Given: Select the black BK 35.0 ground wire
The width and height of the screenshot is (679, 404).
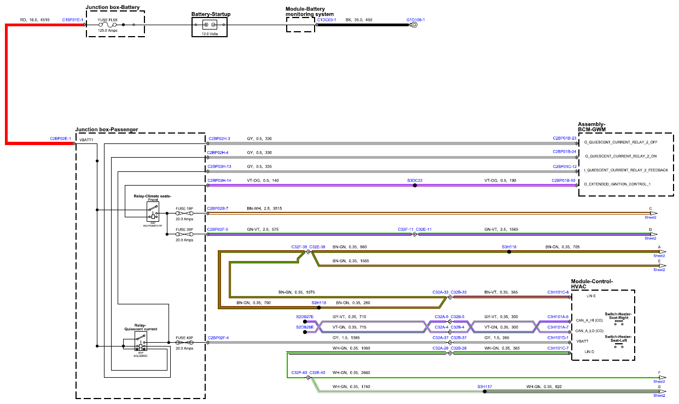Looking at the screenshot, I should pyautogui.click(x=364, y=25).
